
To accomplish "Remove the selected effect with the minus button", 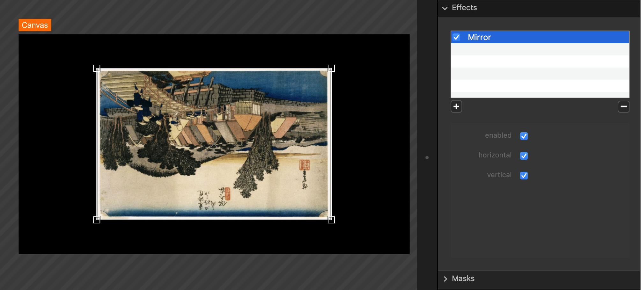I will 623,106.
